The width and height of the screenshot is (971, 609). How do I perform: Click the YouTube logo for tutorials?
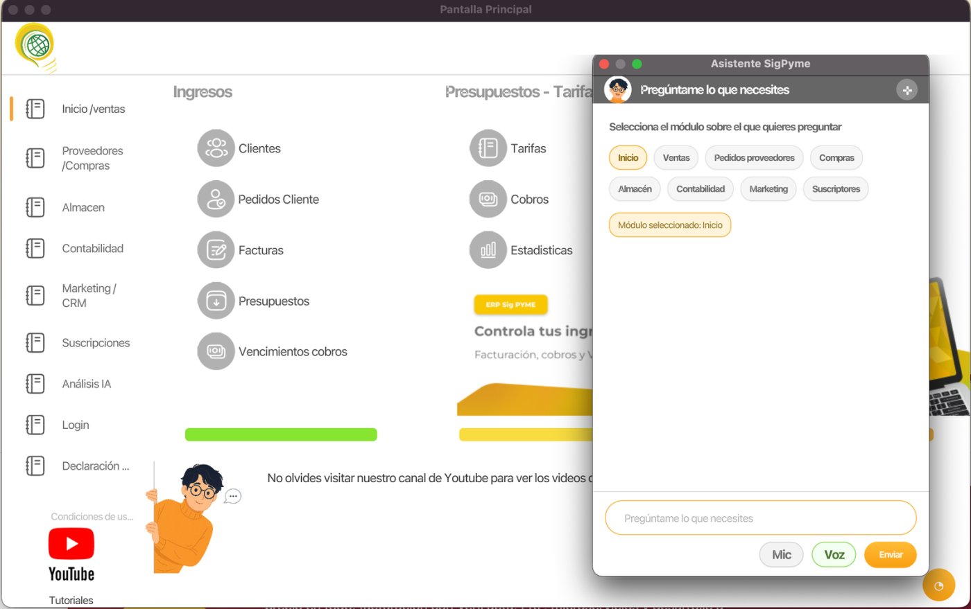71,554
